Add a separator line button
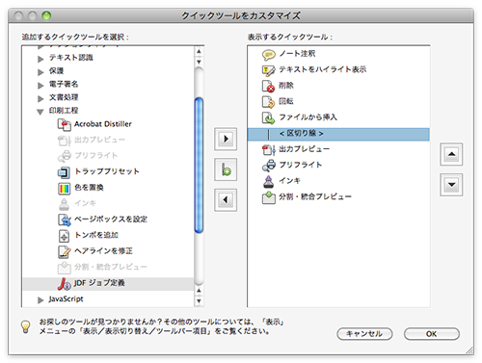This screenshot has height=363, width=482. pos(226,169)
